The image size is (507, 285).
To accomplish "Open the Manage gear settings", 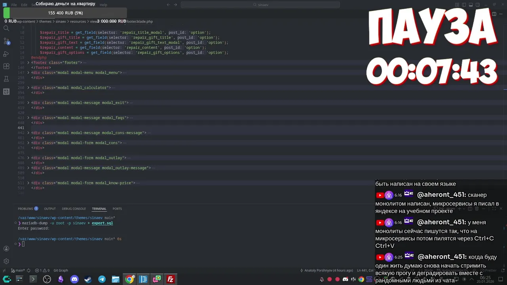I will click(6, 261).
